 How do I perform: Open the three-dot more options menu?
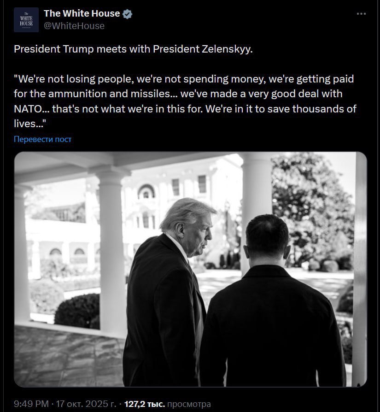(x=361, y=14)
